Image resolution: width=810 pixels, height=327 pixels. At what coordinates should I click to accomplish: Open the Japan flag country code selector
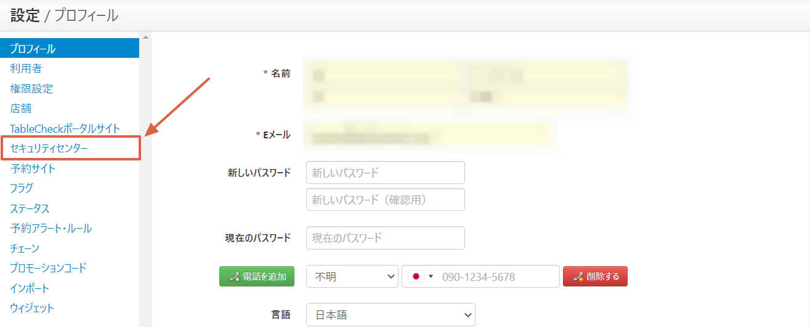tap(422, 277)
